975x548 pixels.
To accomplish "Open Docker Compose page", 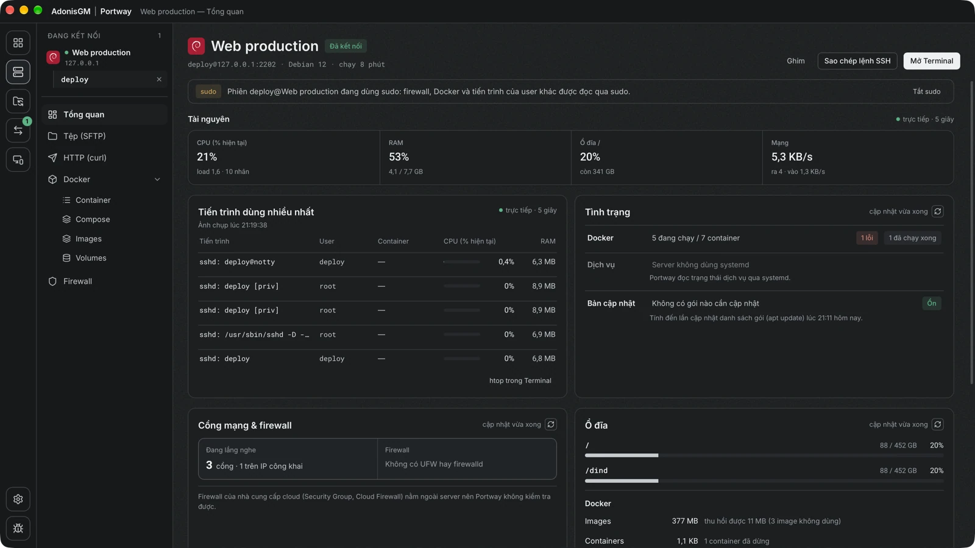I will pos(112,219).
